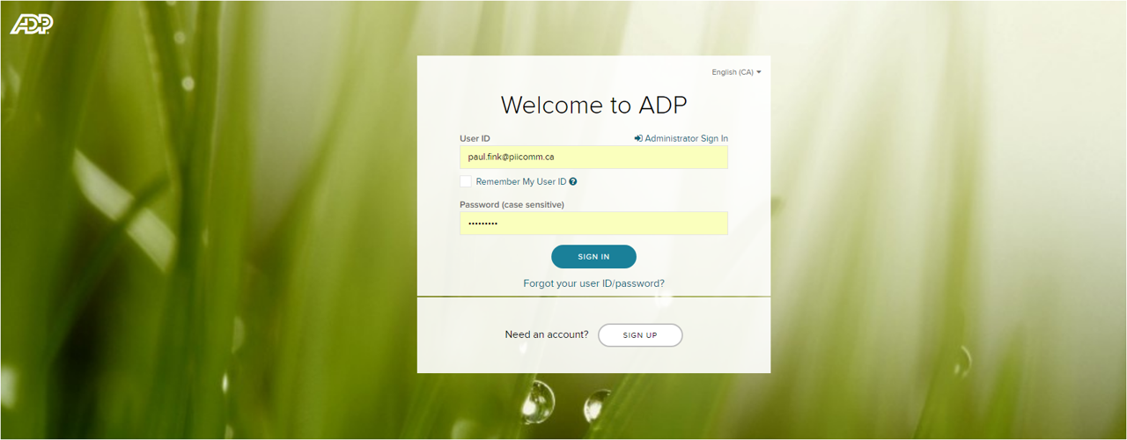Image resolution: width=1127 pixels, height=440 pixels.
Task: Click the Need an account? text
Action: pyautogui.click(x=547, y=335)
